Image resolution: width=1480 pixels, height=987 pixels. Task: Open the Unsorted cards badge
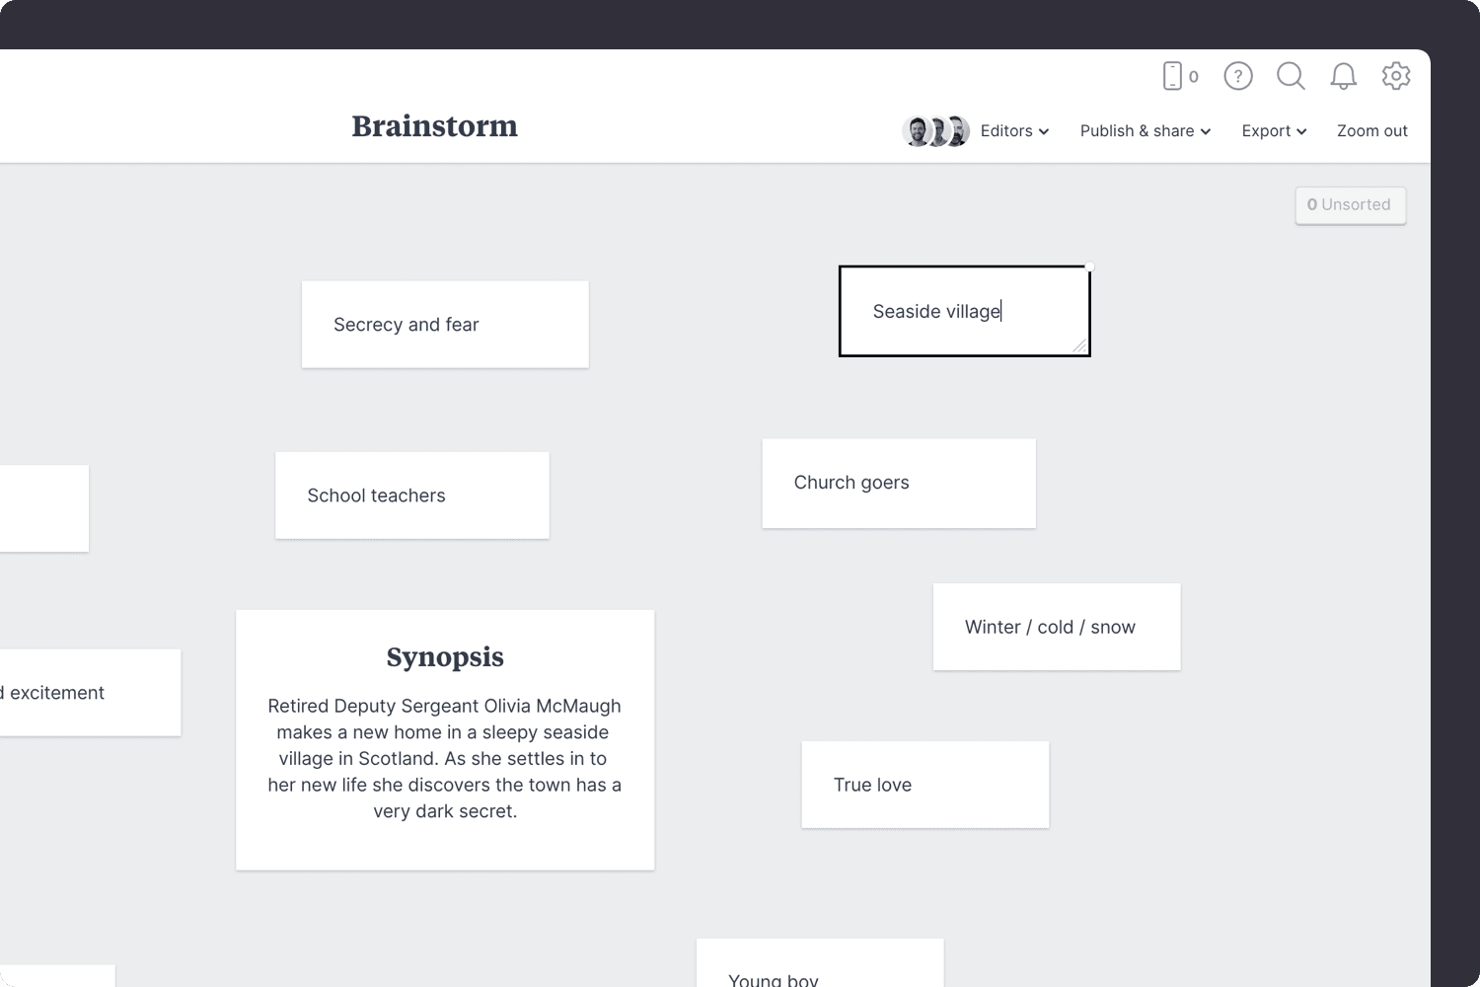[1350, 204]
